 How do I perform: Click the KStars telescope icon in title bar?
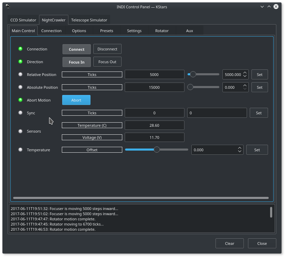[x=8, y=7]
